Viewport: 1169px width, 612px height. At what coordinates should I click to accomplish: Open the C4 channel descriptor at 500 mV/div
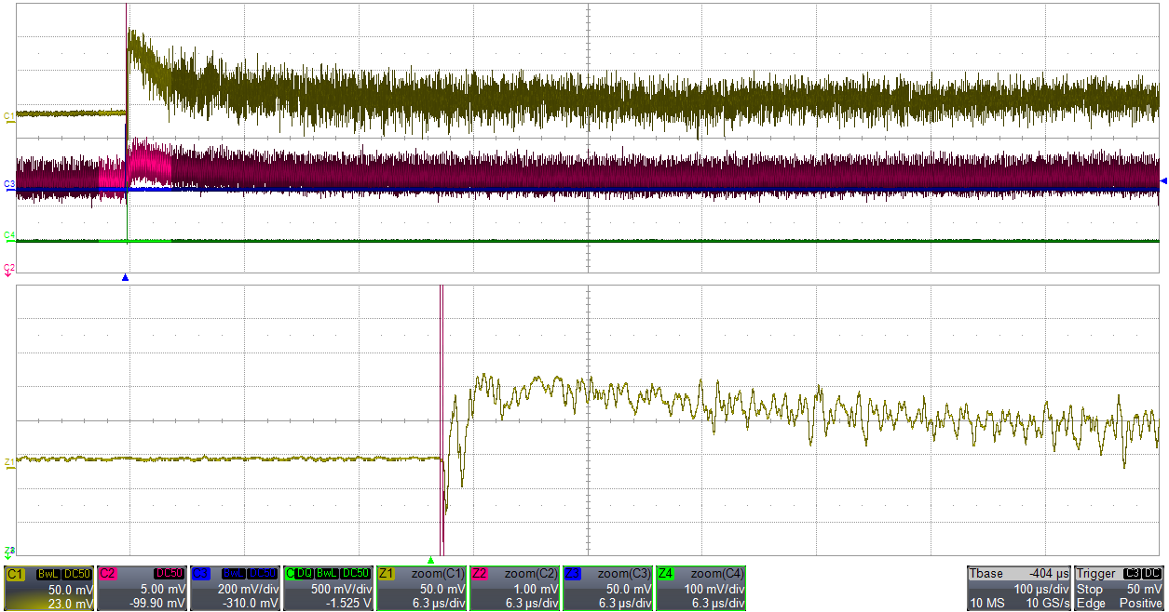click(328, 589)
